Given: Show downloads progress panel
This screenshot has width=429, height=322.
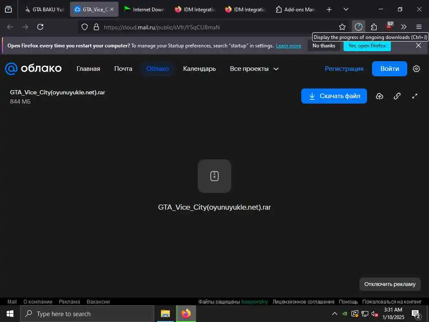Looking at the screenshot, I should 359,27.
